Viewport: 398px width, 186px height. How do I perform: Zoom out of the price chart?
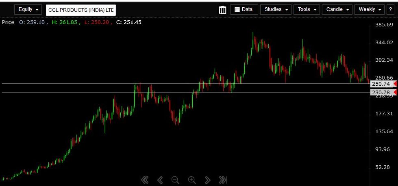pyautogui.click(x=175, y=180)
